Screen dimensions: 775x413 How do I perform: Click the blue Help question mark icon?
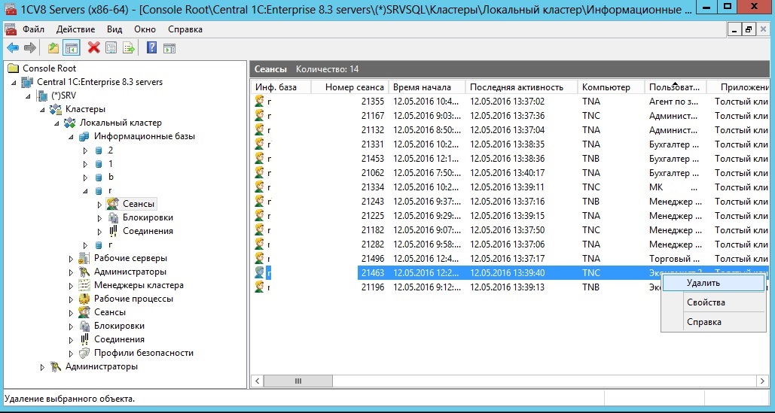[151, 48]
